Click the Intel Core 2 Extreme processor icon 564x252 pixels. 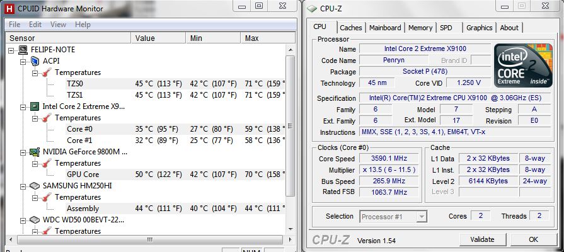click(x=35, y=106)
